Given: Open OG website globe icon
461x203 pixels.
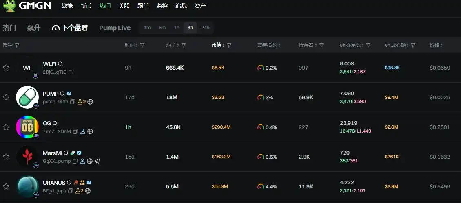Looking at the screenshot, I should coord(90,131).
